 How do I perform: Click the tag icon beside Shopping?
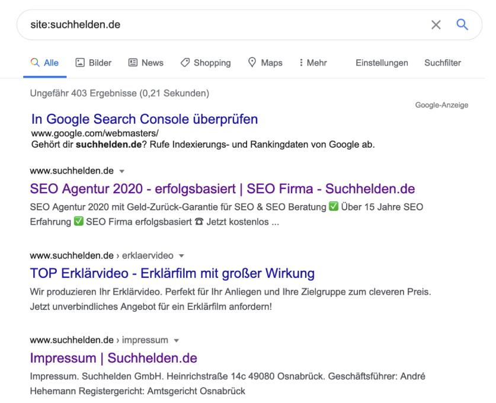(x=185, y=63)
